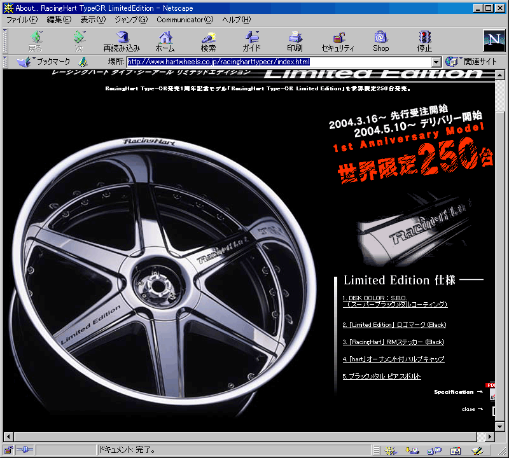Click the horizontal scrollbar right arrow
This screenshot has height=458, width=509.
coord(490,436)
